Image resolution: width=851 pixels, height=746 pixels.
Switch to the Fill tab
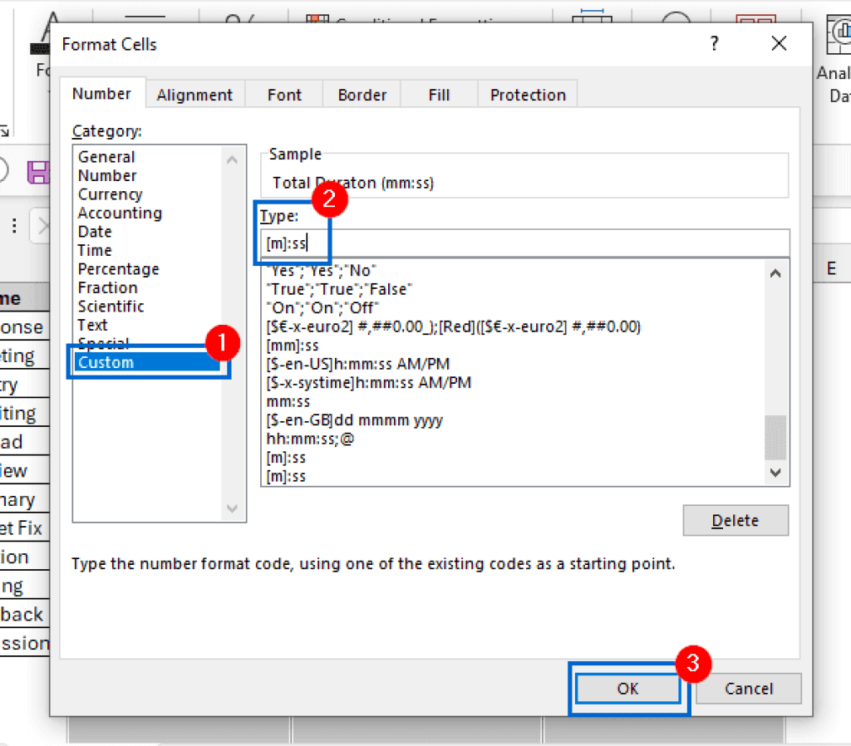coord(438,94)
